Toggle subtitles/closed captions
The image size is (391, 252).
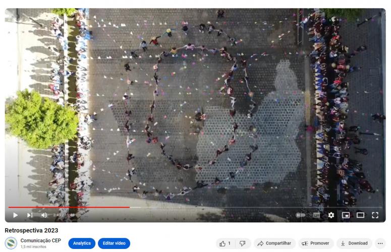click(x=316, y=215)
